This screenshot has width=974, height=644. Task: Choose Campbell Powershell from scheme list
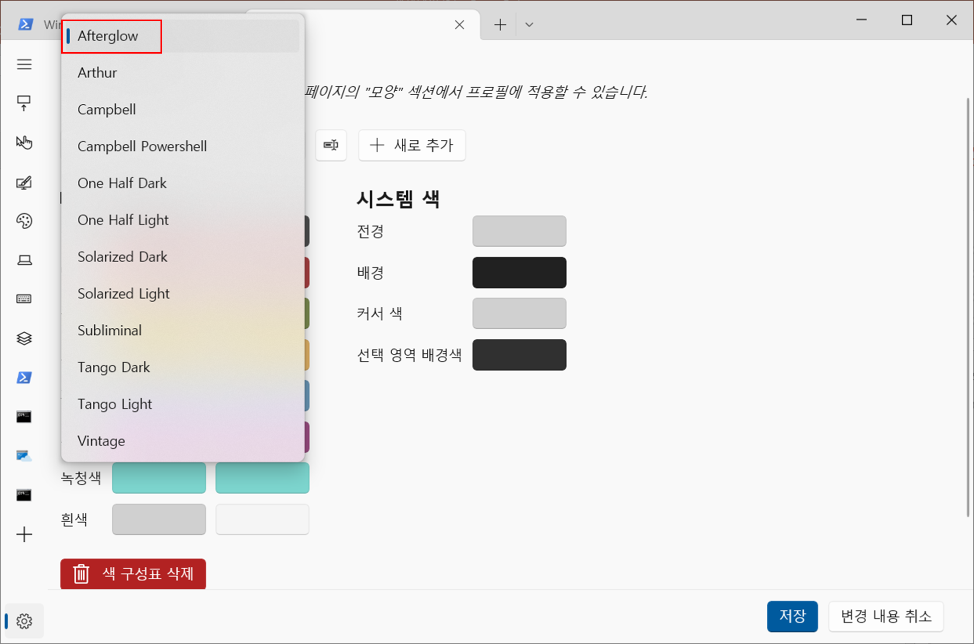(x=142, y=146)
